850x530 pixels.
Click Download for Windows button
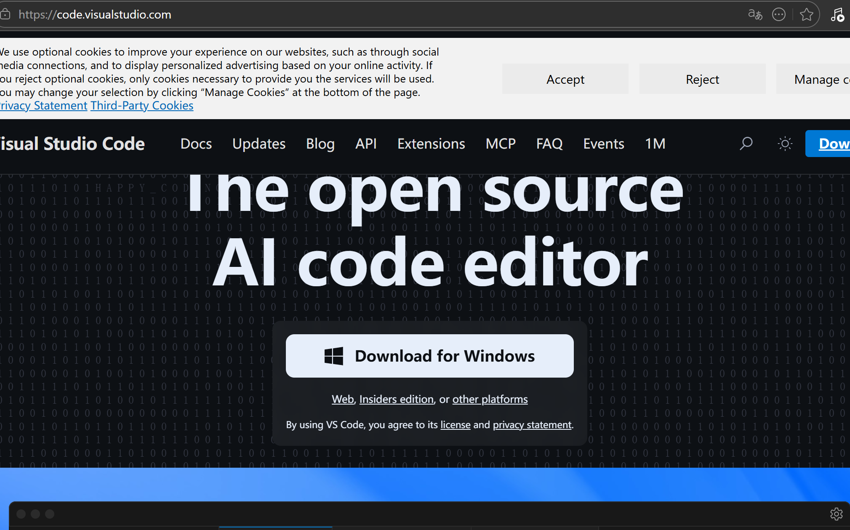point(430,356)
